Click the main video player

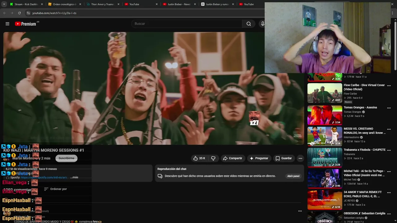(x=154, y=88)
